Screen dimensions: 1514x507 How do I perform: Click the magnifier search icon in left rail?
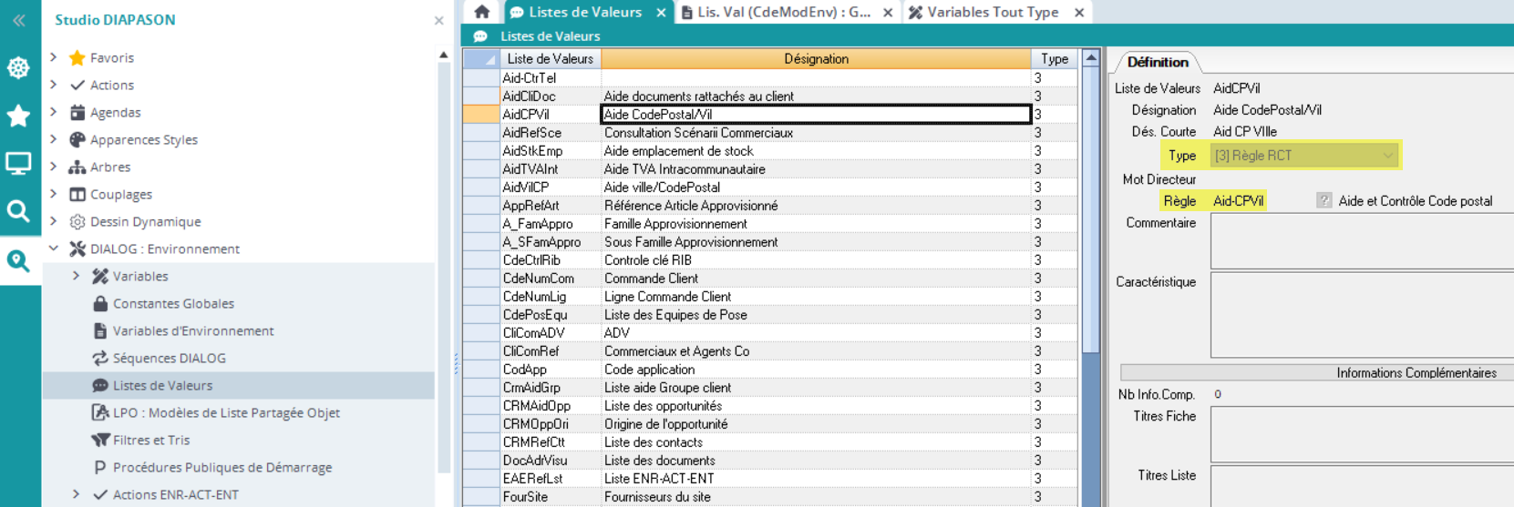tap(18, 211)
